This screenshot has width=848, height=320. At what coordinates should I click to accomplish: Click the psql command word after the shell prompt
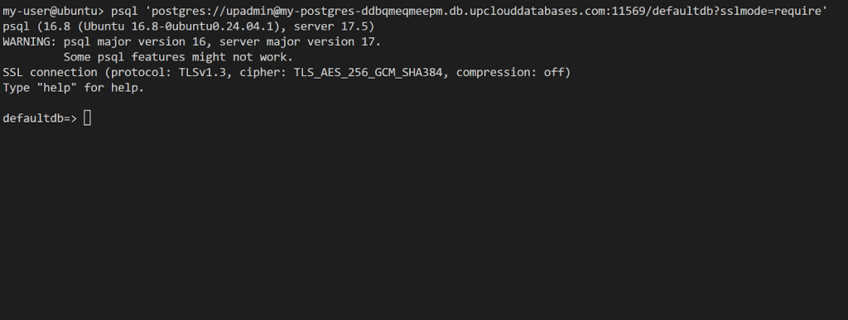[x=124, y=11]
